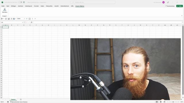Click the zoom out minus button
The height and width of the screenshot is (103, 184).
[x=167, y=102]
